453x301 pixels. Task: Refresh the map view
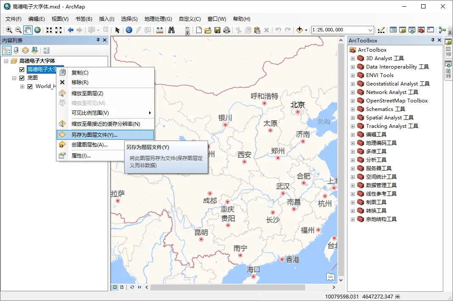[x=132, y=287]
